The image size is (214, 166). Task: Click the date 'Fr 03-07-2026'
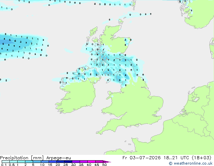pos(141,158)
